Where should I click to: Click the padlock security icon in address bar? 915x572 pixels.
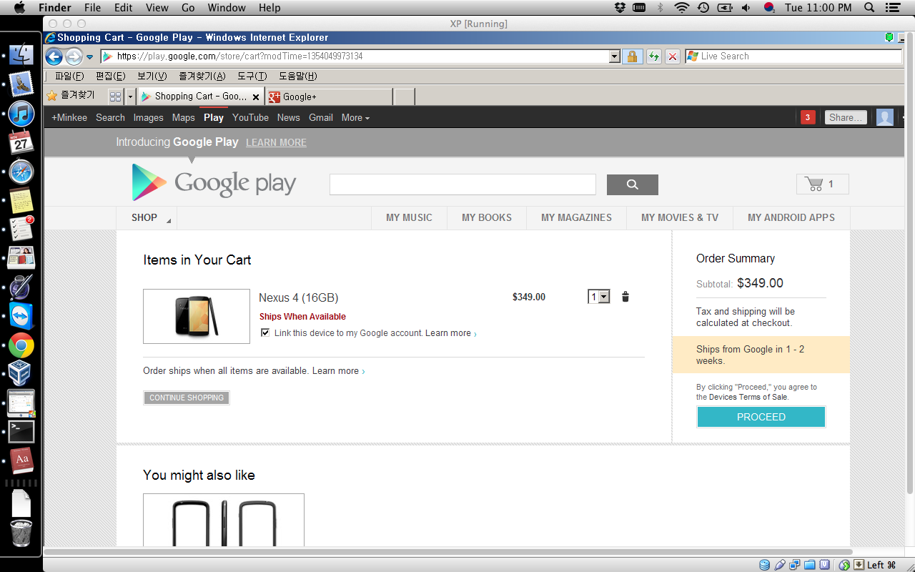[x=632, y=56]
